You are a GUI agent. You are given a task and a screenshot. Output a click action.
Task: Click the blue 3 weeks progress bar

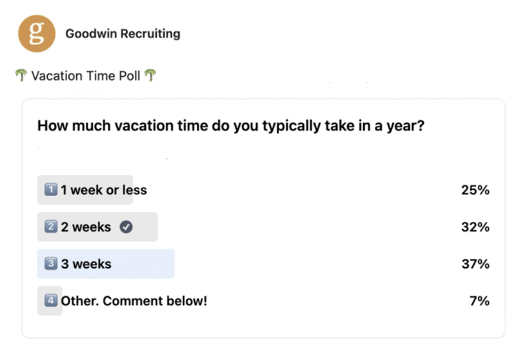click(x=106, y=264)
